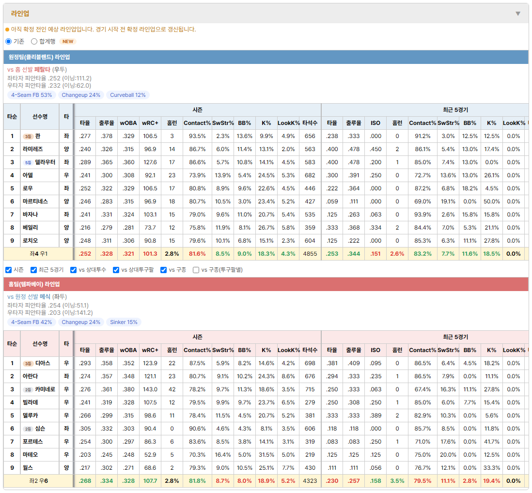The width and height of the screenshot is (532, 493).
Task: Click 카미네로's wRC+ value 143.0
Action: (x=150, y=389)
